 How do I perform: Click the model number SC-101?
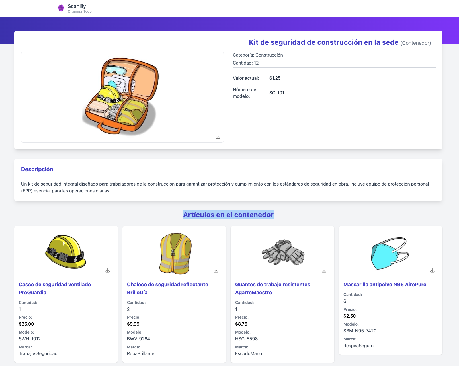[x=277, y=93]
